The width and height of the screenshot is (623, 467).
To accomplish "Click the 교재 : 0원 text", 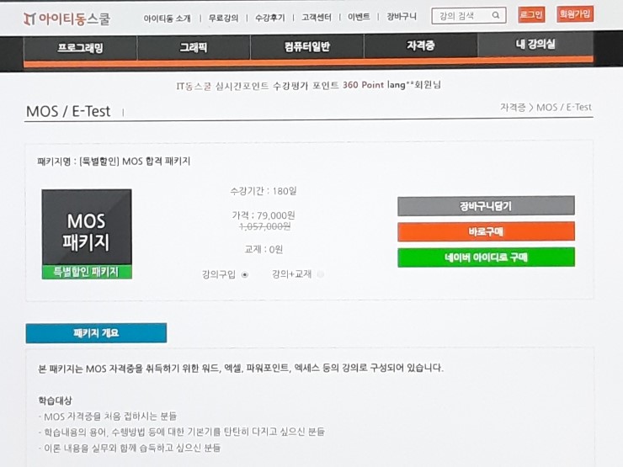I will 264,249.
